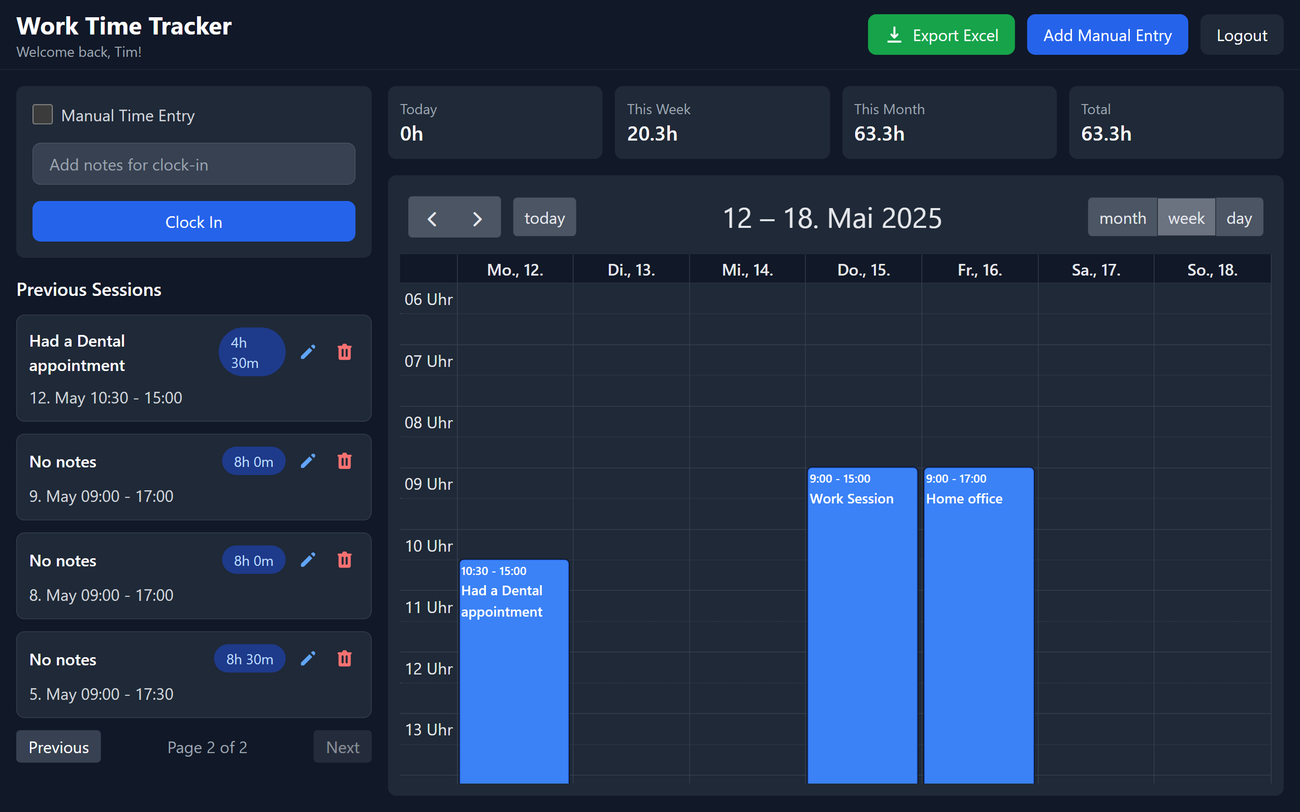Click the clock-in notes field
Image resolution: width=1300 pixels, height=812 pixels.
point(193,164)
